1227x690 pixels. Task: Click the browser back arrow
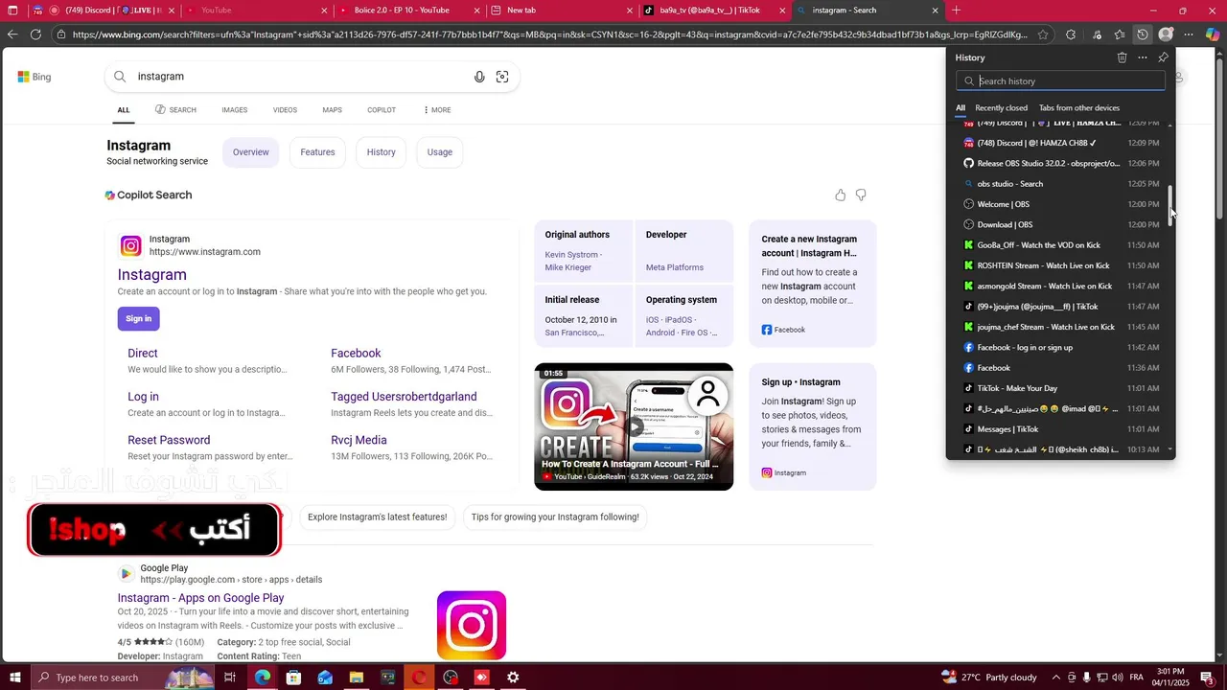coord(12,34)
